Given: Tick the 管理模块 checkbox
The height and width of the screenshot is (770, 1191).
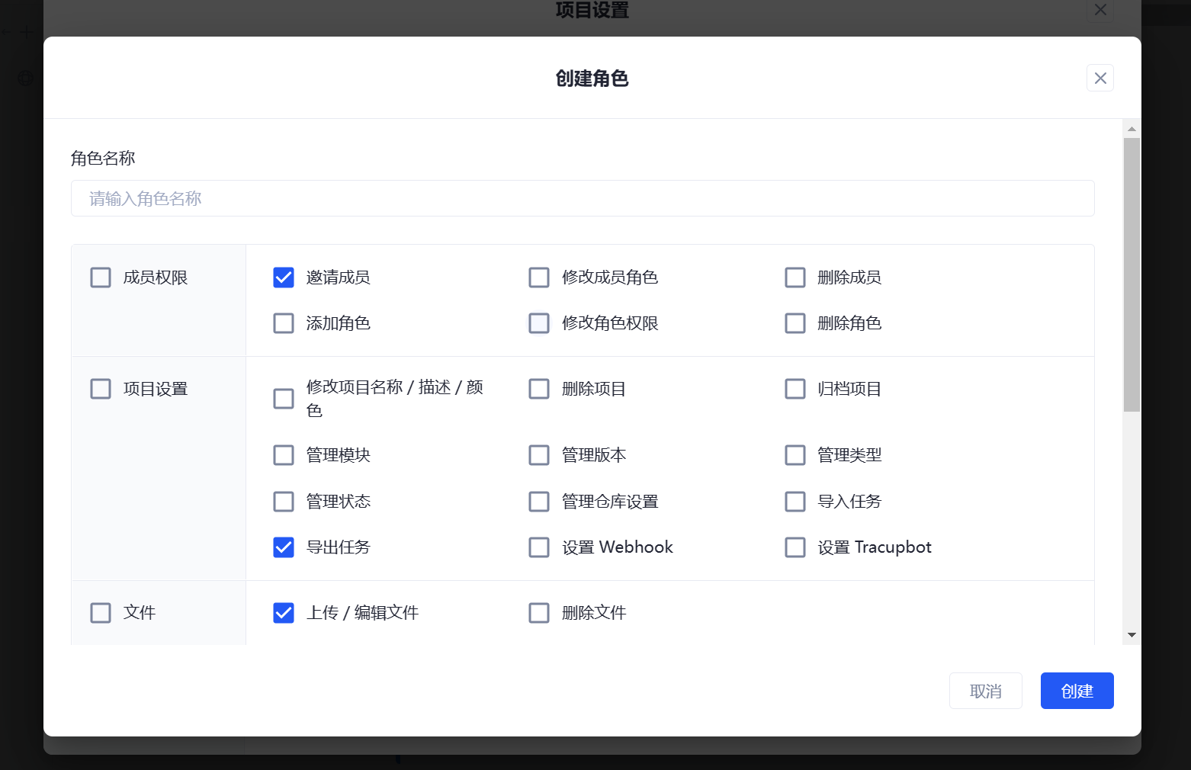Looking at the screenshot, I should [284, 455].
